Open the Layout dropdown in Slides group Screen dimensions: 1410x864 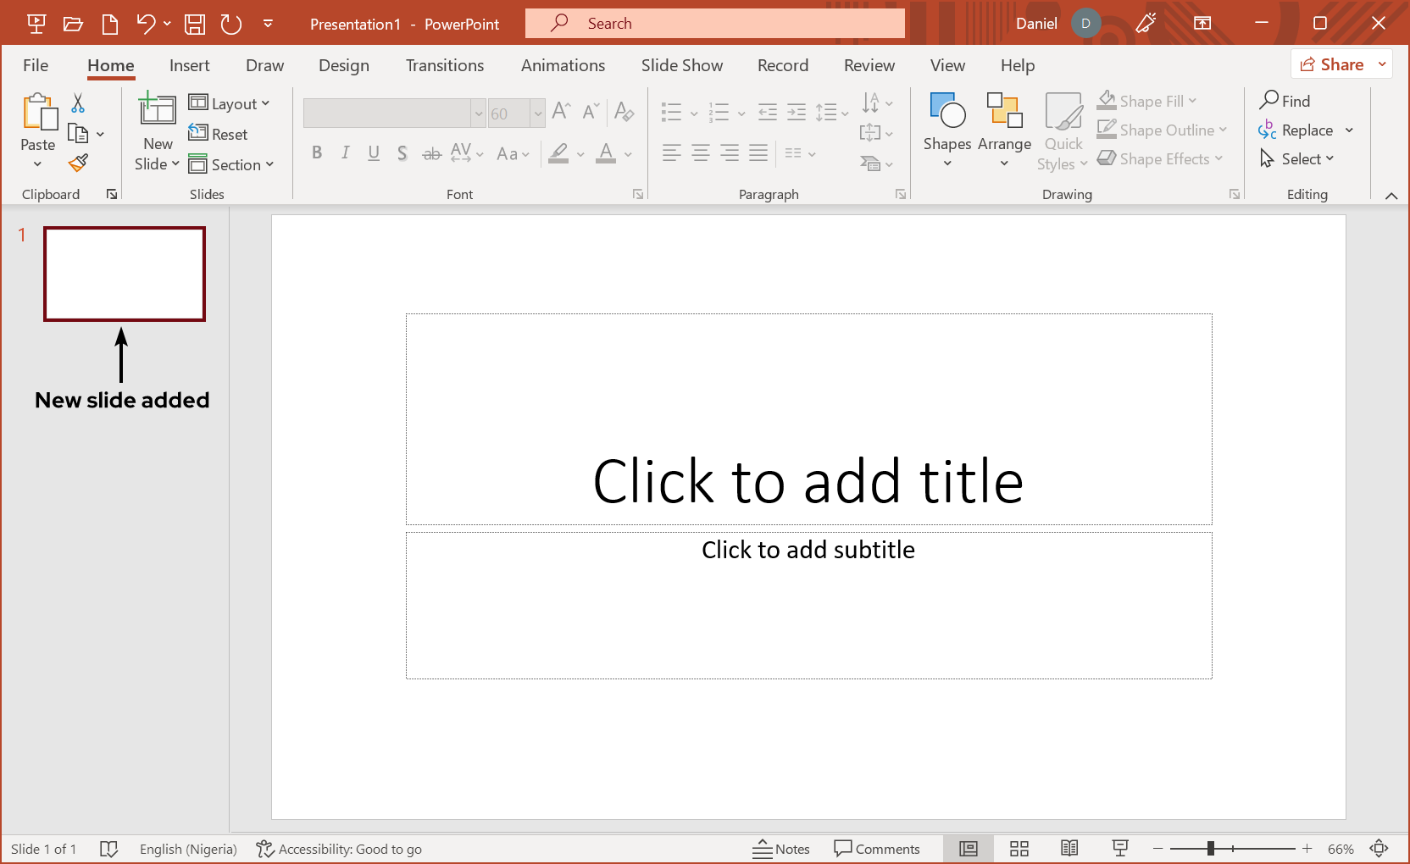pyautogui.click(x=230, y=102)
